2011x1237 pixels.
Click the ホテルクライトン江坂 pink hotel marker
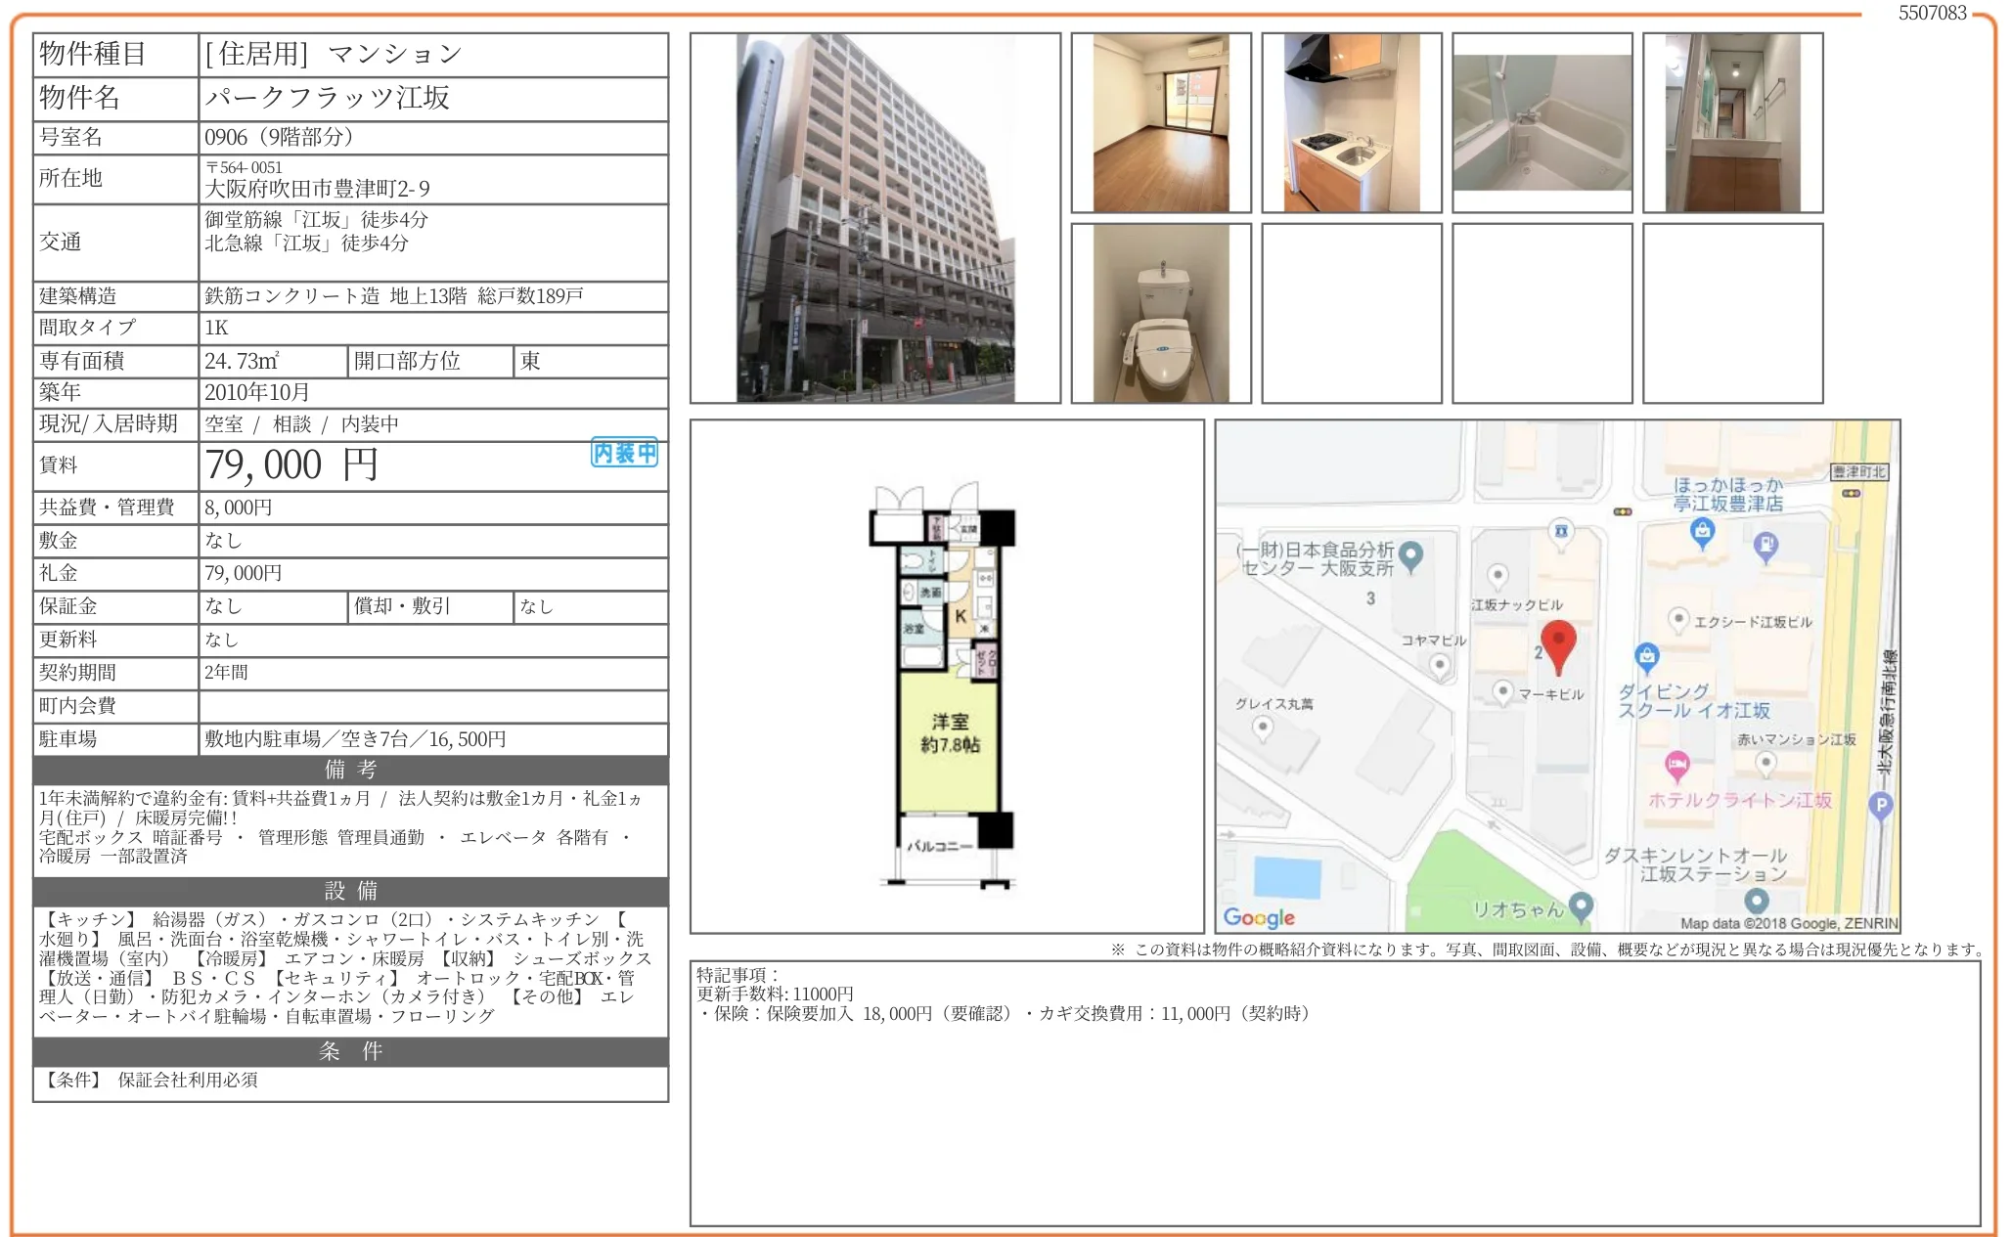click(1677, 764)
